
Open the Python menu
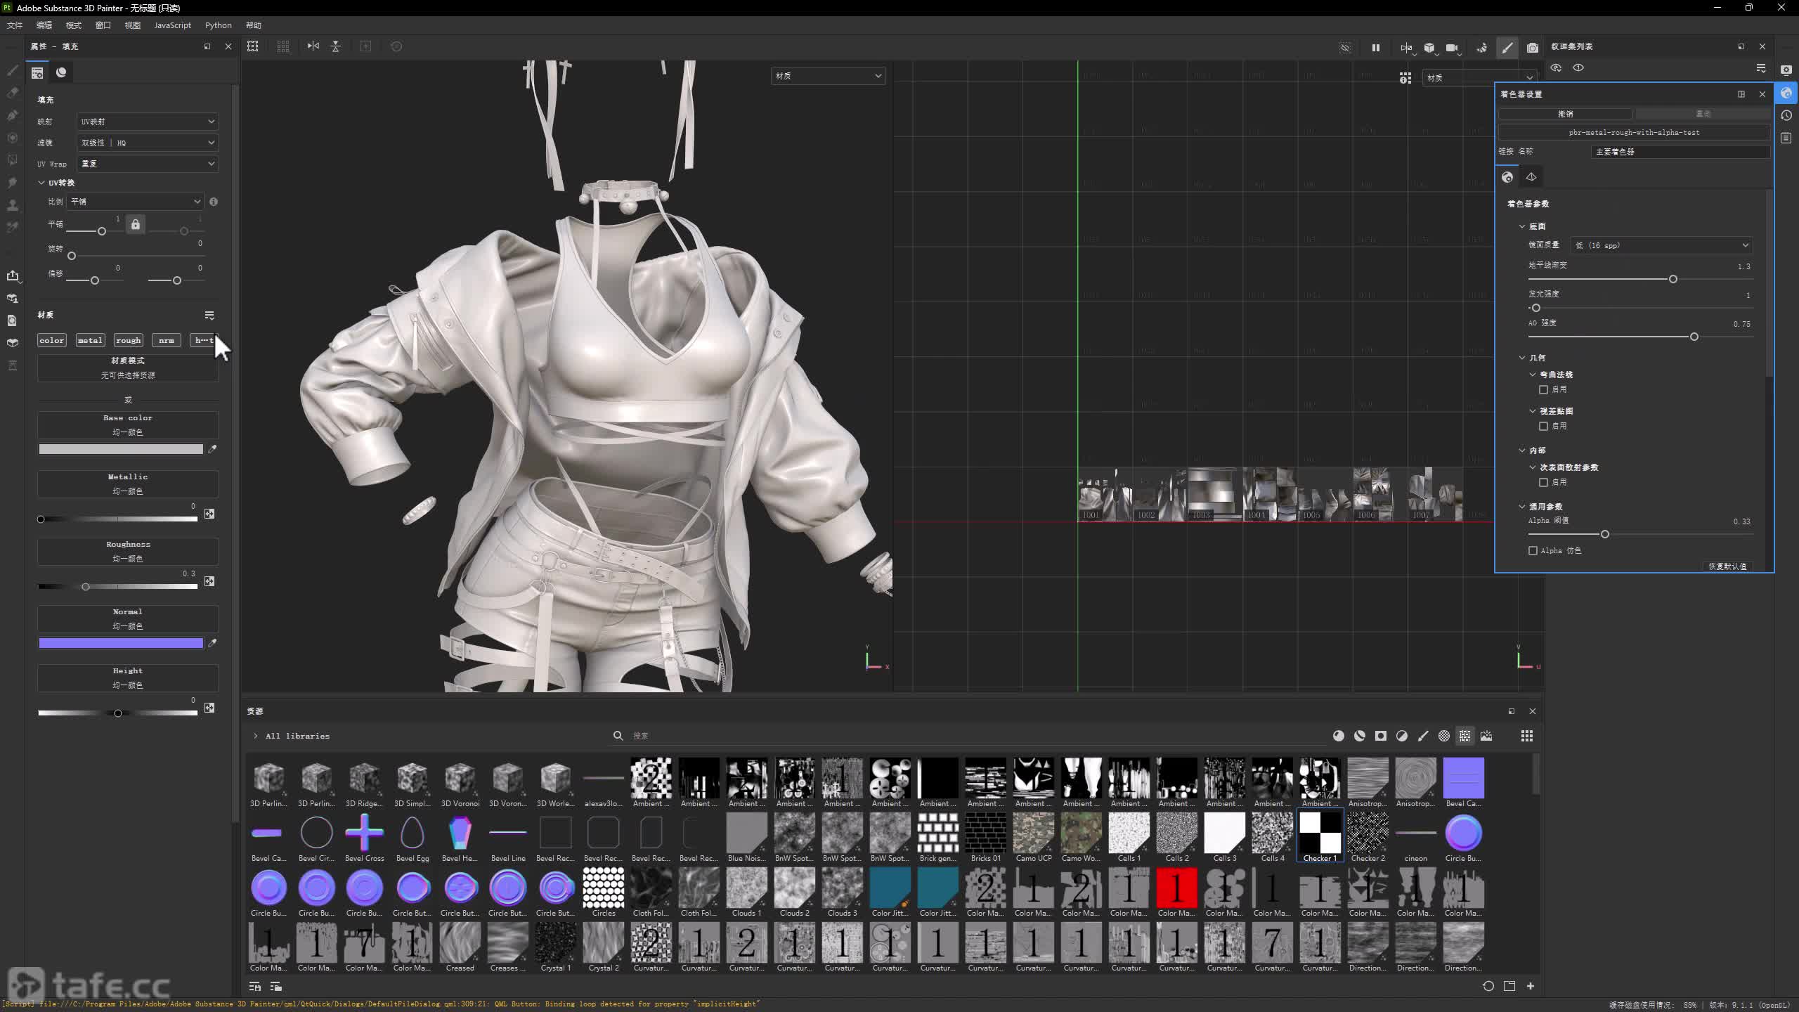pyautogui.click(x=219, y=25)
